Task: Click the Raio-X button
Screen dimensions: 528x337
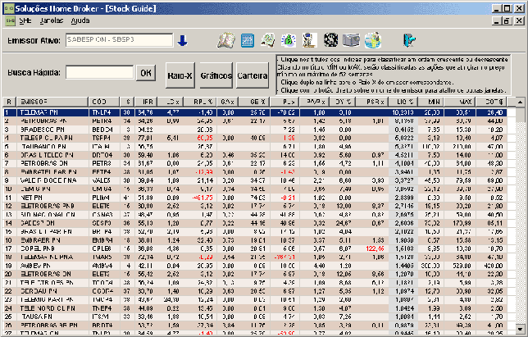Action: click(x=180, y=75)
